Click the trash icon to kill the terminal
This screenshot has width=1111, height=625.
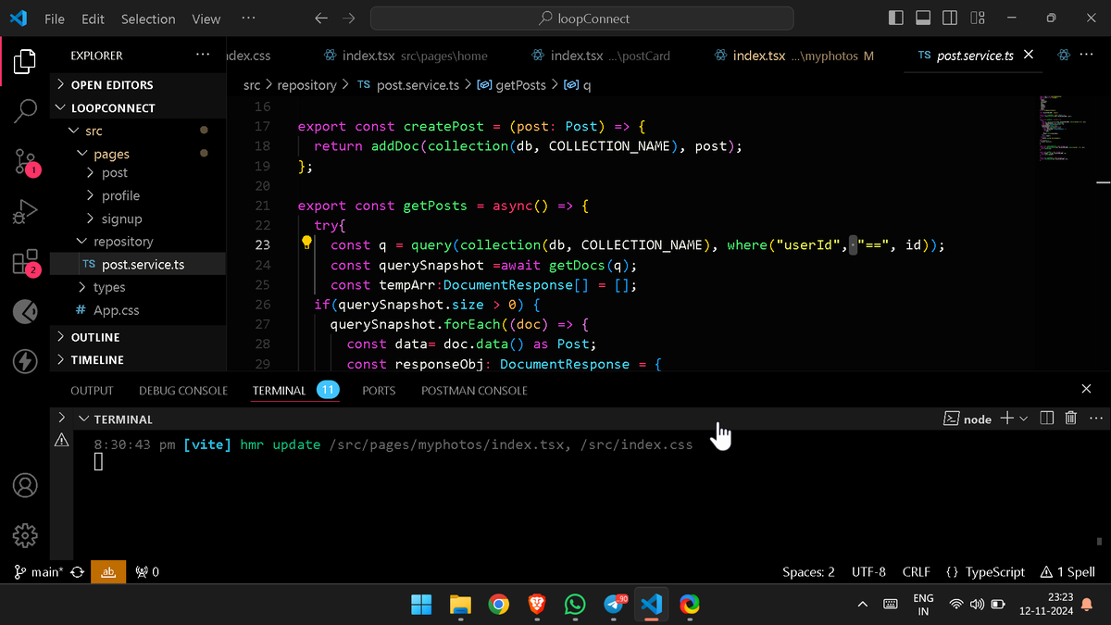pos(1070,419)
